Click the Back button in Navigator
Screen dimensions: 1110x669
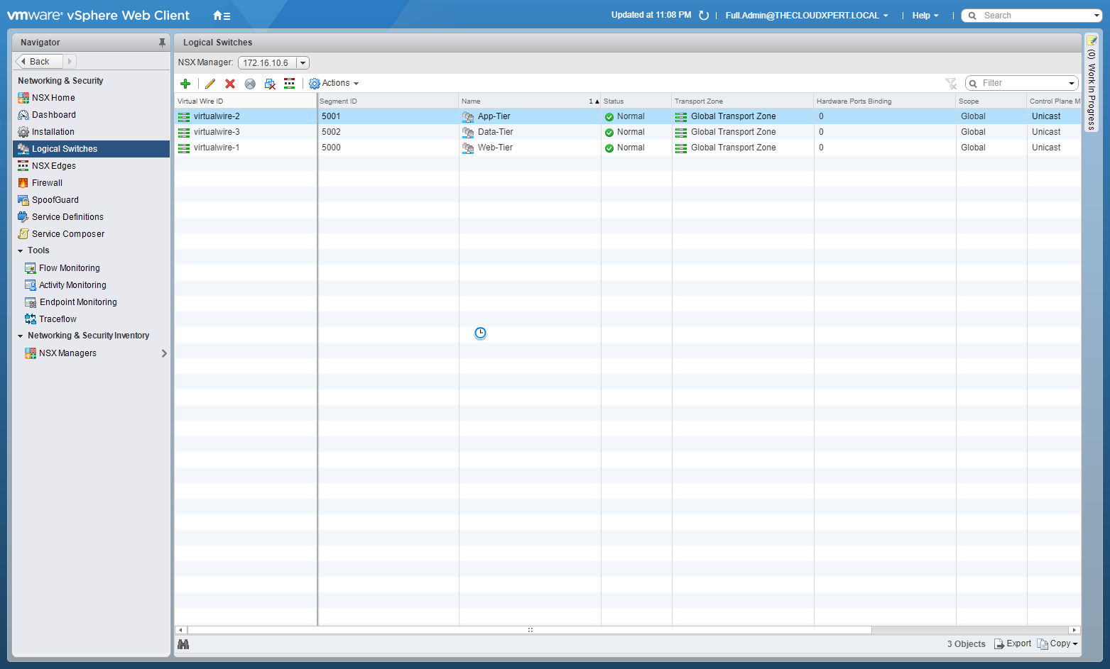tap(39, 62)
